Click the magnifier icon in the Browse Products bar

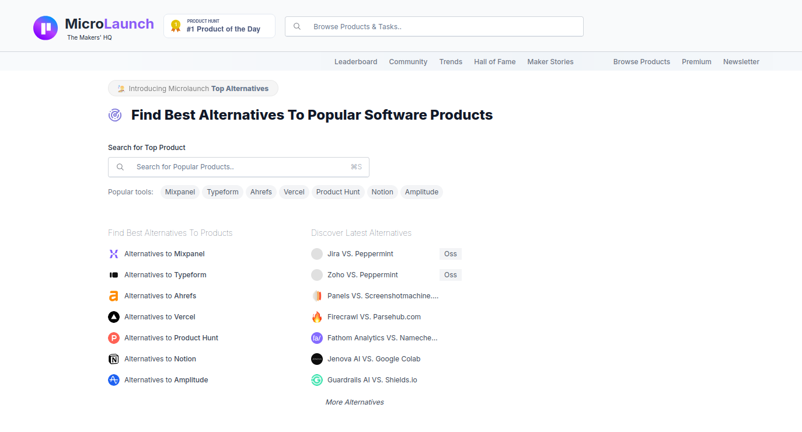(297, 26)
